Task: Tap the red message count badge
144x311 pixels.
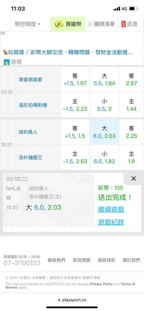Action: coord(123,24)
